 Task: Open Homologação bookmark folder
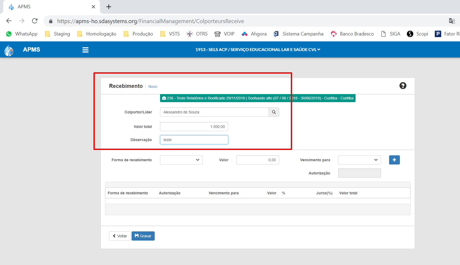96,34
